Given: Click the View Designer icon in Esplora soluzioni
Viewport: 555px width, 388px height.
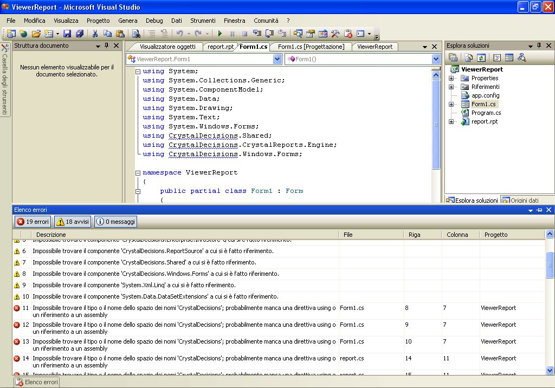Looking at the screenshot, I should (509, 57).
